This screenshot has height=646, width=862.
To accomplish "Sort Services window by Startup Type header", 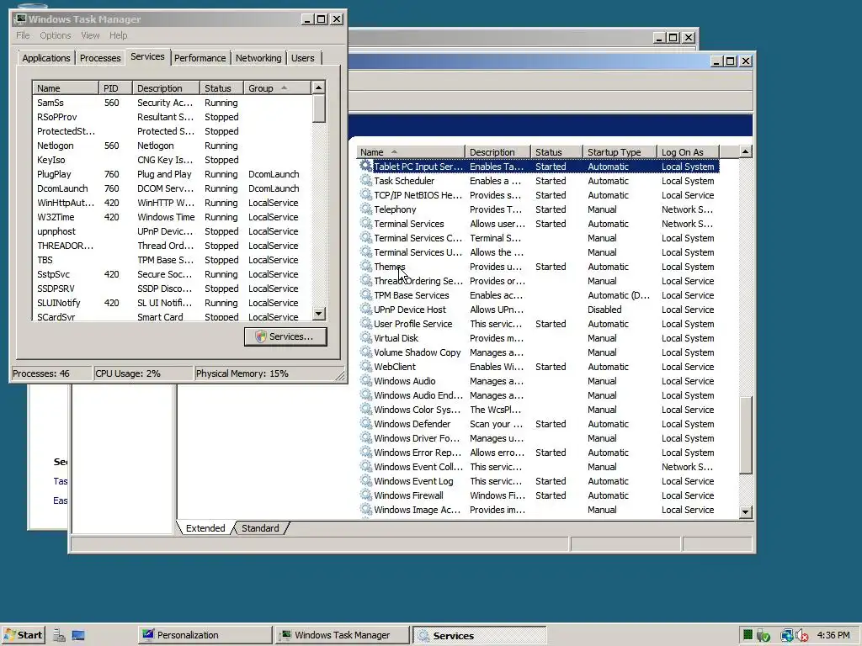I will click(x=620, y=152).
